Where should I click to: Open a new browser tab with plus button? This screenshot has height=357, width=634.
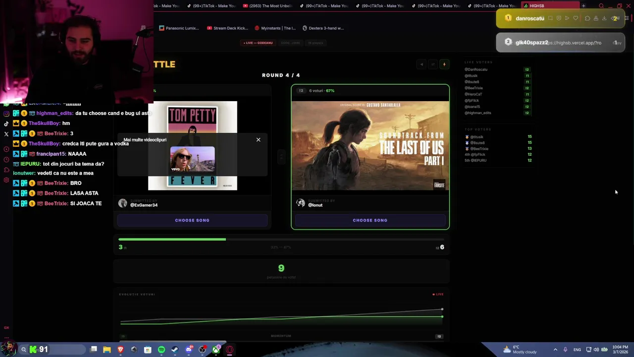coord(583,6)
